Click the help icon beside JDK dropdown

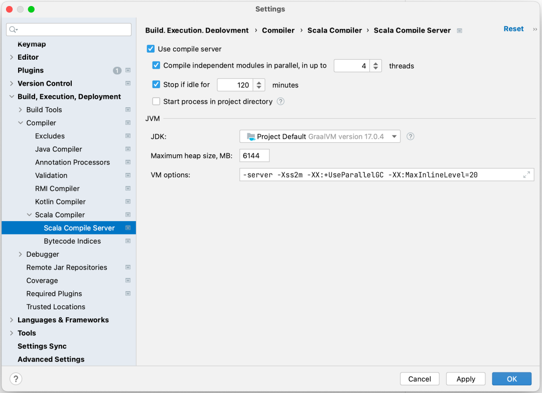tap(411, 136)
